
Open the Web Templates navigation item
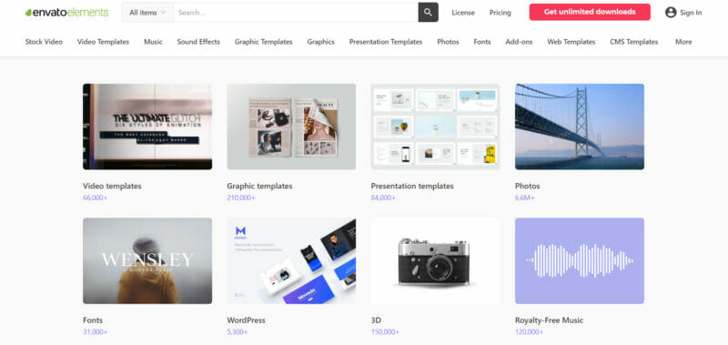pyautogui.click(x=571, y=42)
